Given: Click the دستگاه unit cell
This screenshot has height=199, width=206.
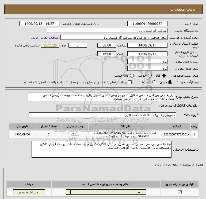Looking at the screenshot, I should pos(75,134).
